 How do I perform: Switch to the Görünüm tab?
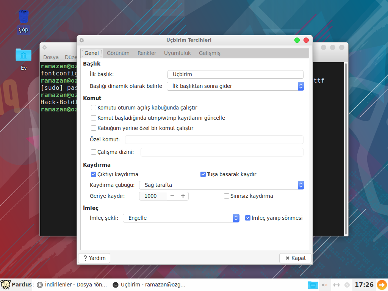[118, 53]
